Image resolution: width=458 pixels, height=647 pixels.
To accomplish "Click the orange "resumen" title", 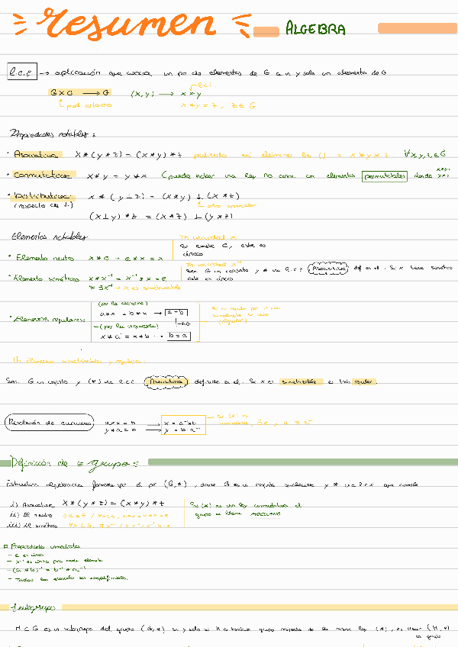I will tap(130, 24).
